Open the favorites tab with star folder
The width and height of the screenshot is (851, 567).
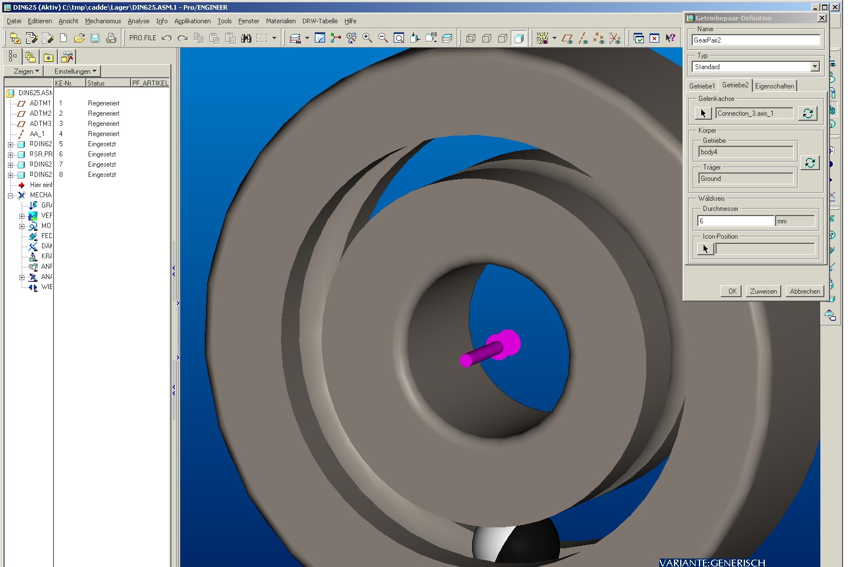pos(48,57)
